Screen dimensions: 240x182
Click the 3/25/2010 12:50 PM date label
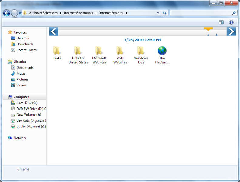click(142, 40)
